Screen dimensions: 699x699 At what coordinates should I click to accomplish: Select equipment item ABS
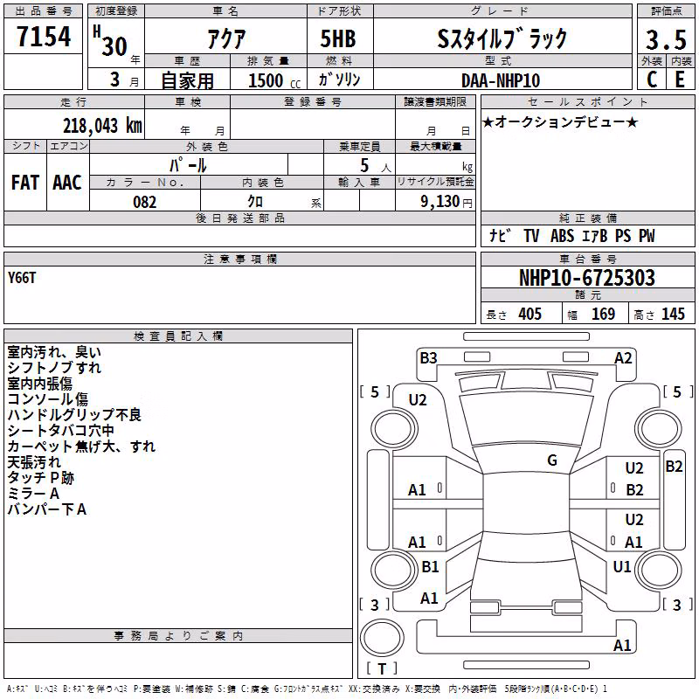coord(563,236)
